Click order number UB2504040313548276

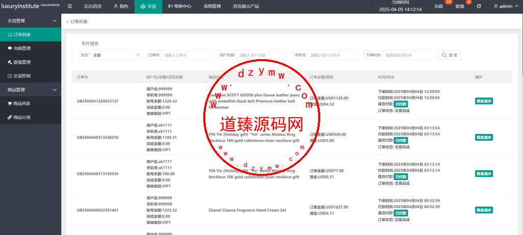[98, 138]
